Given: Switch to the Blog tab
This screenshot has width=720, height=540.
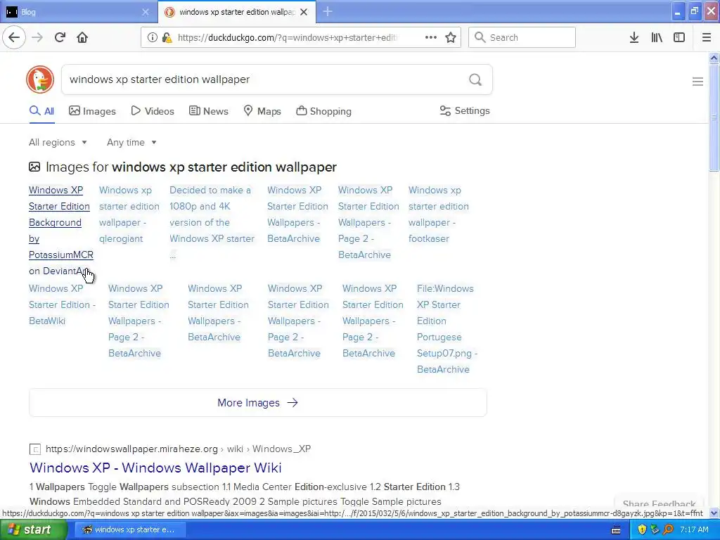Looking at the screenshot, I should (78, 12).
